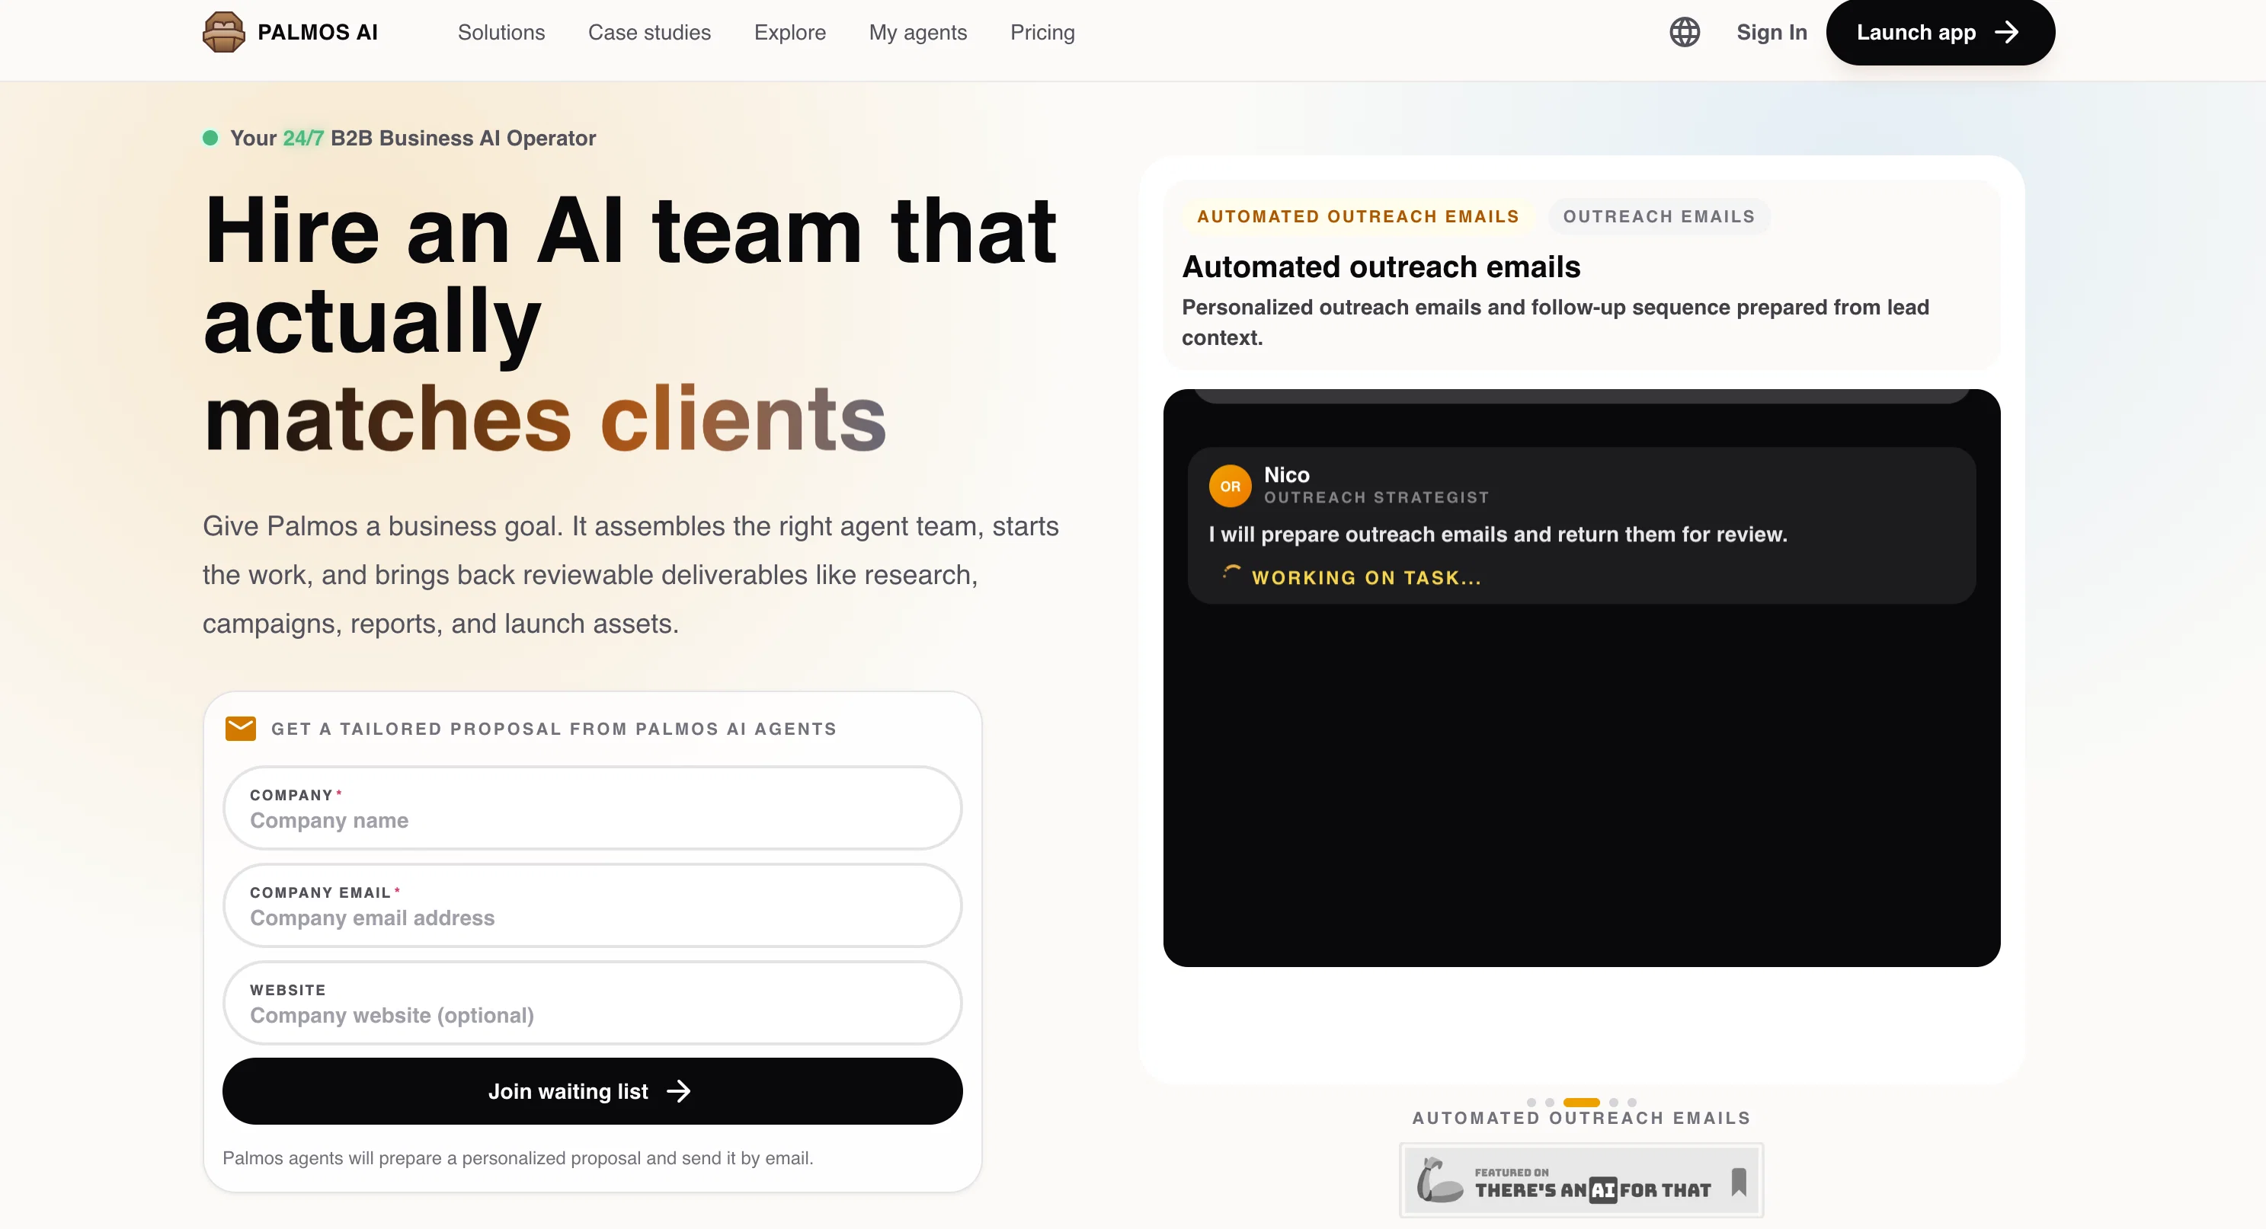Click the name 'Nico' in the chat card
This screenshot has width=2266, height=1229.
pyautogui.click(x=1287, y=474)
